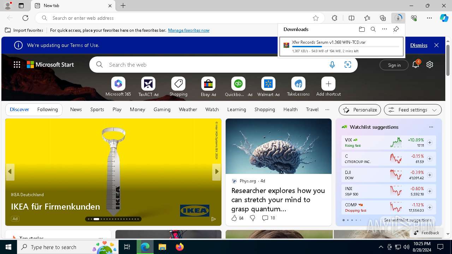Add this page to favorites star
The height and width of the screenshot is (254, 452).
(316, 18)
